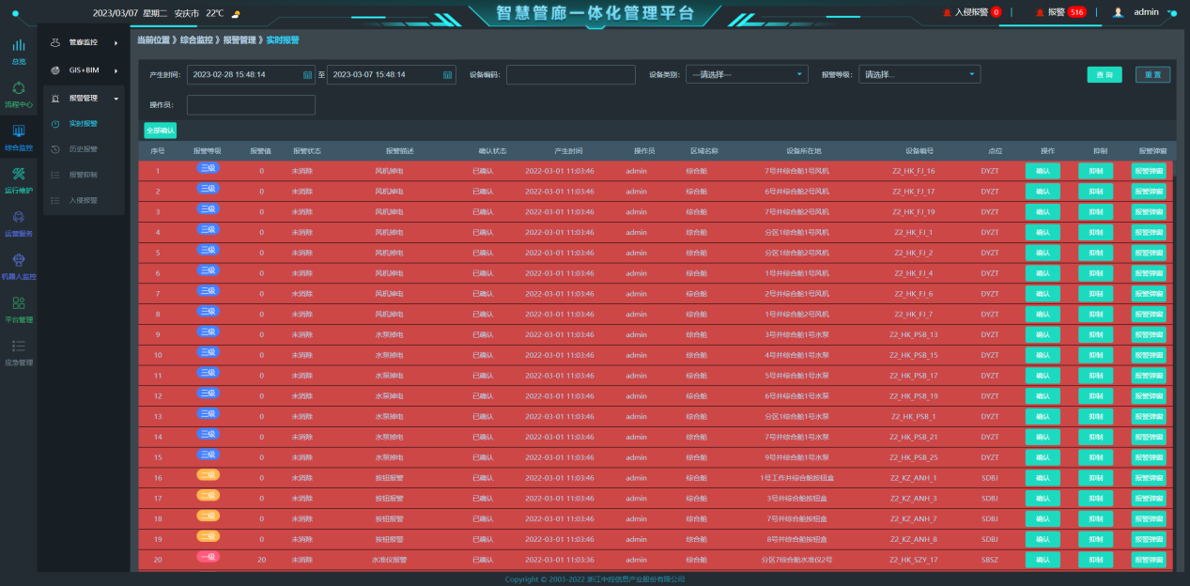1190x586 pixels.
Task: Click 报警弹窗 for device Z2_HK_SZY_17
Action: (x=1149, y=560)
